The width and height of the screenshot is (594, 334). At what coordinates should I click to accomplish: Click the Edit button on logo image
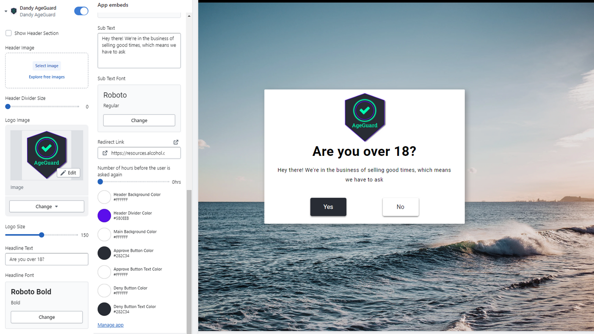[x=68, y=173]
